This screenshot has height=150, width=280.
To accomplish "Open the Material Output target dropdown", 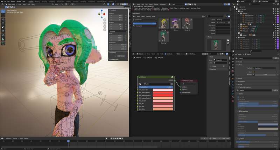I will pyautogui.click(x=189, y=84).
